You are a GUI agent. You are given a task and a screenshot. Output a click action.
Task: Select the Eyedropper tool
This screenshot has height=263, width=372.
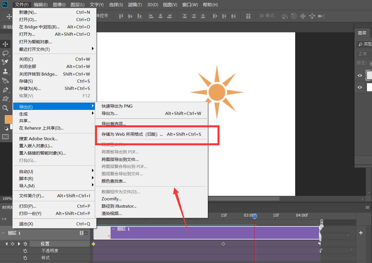[5, 62]
